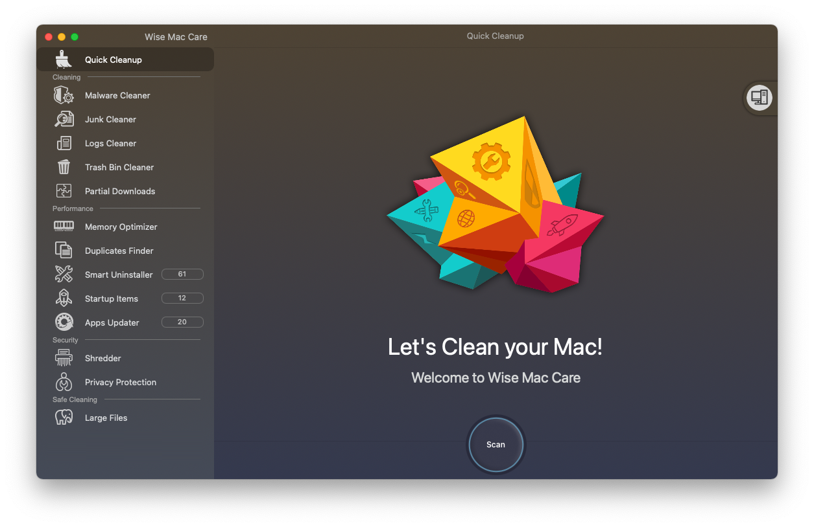814x527 pixels.
Task: Open Apps Updater label
Action: tap(112, 322)
